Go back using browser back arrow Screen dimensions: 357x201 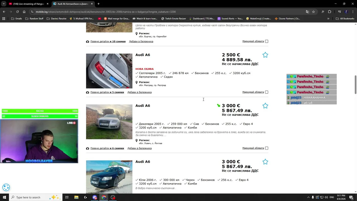point(4,12)
